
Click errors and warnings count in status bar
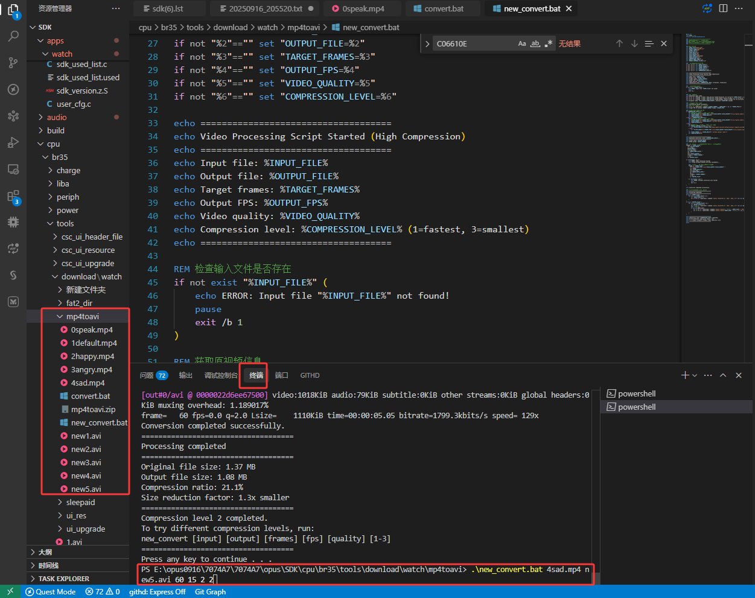(103, 592)
